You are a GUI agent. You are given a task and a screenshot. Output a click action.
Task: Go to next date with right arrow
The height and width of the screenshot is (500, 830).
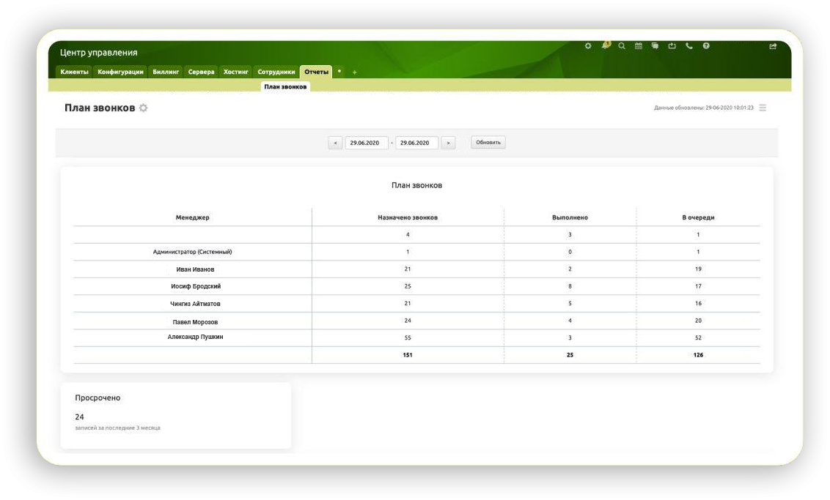[448, 143]
